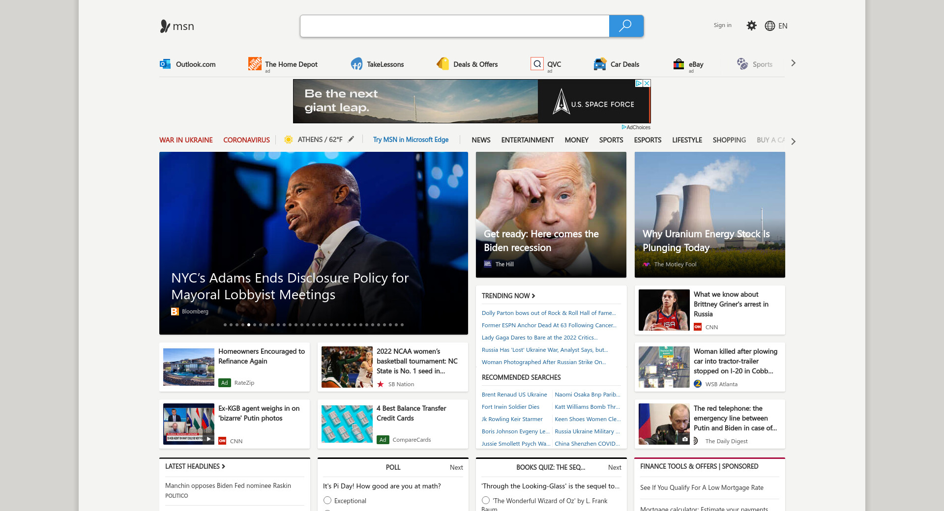Image resolution: width=944 pixels, height=511 pixels.
Task: Click the Sign in link
Action: click(722, 25)
